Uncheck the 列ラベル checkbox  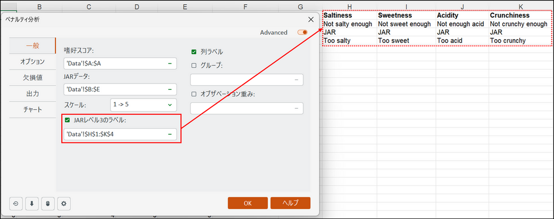pos(194,52)
